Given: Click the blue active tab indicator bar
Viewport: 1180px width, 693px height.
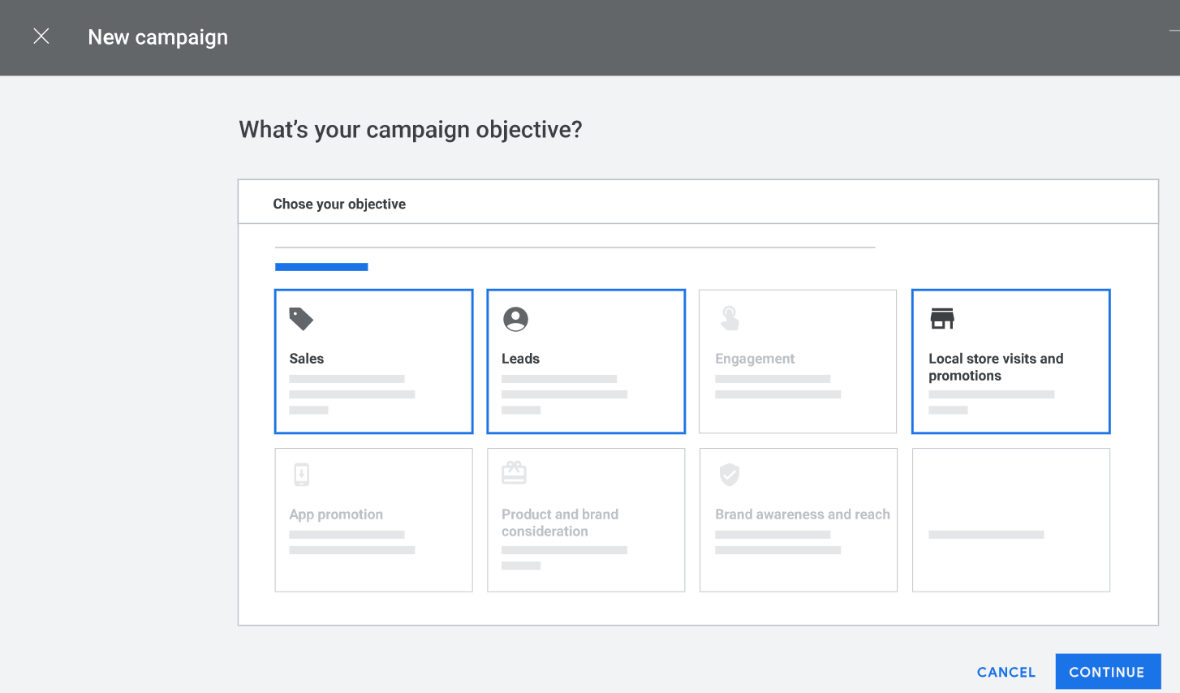Looking at the screenshot, I should pos(321,267).
